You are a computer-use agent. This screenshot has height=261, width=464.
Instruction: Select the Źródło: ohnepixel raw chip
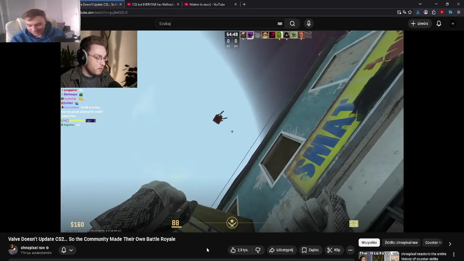(x=401, y=243)
